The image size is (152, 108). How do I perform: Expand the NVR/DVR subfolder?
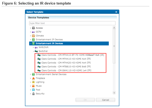tap(33, 47)
